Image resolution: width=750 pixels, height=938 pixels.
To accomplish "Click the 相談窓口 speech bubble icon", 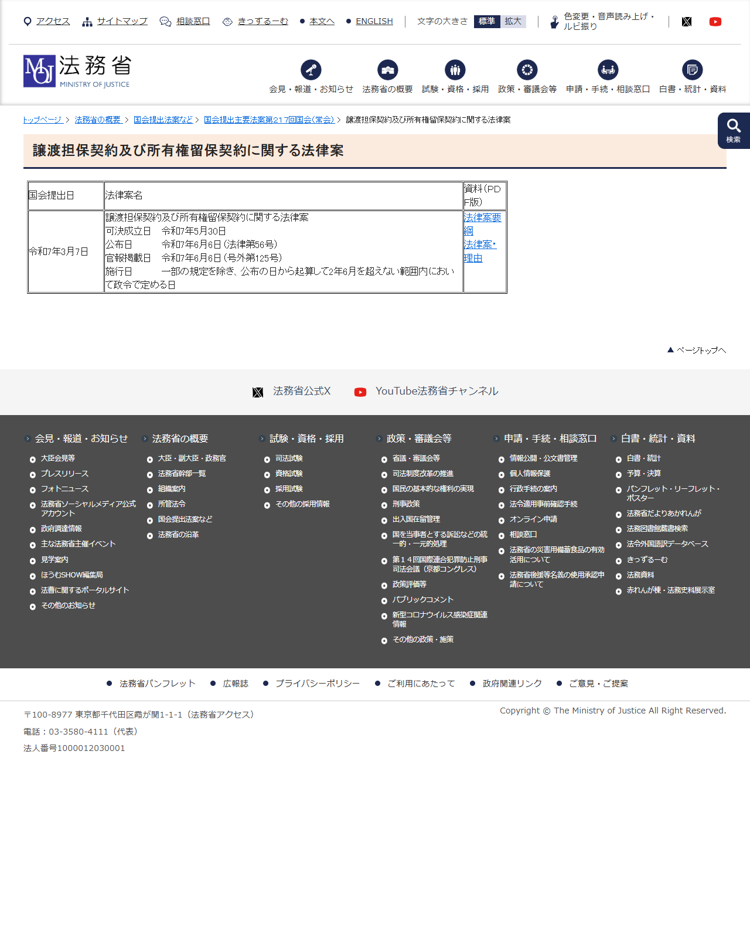I will [x=166, y=22].
